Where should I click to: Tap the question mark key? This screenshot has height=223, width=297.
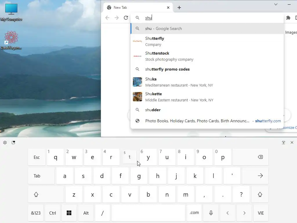pos(241,194)
